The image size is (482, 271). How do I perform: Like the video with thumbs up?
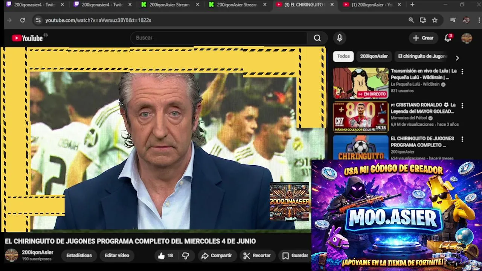pyautogui.click(x=165, y=256)
